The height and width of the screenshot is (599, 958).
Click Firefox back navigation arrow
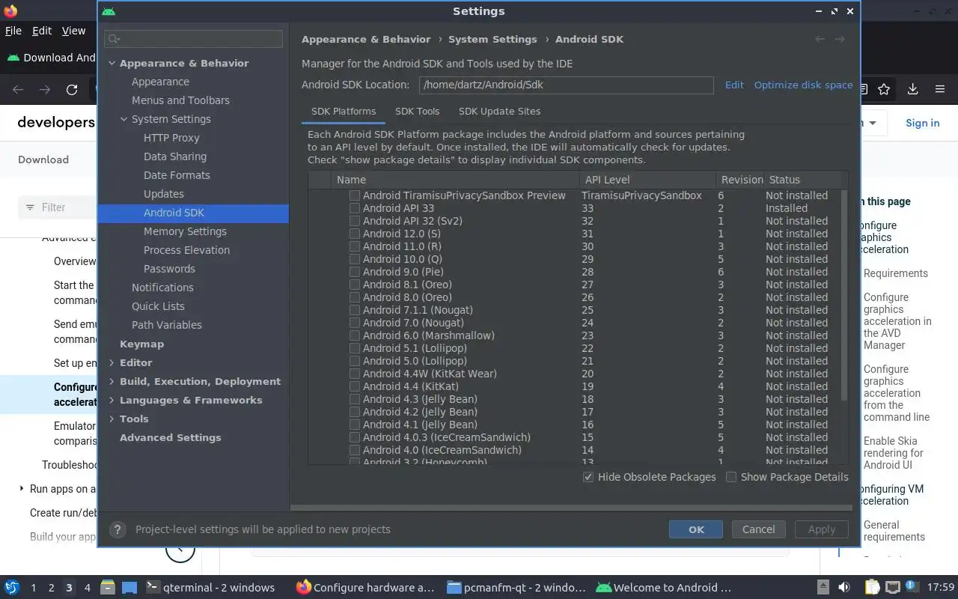(x=18, y=90)
